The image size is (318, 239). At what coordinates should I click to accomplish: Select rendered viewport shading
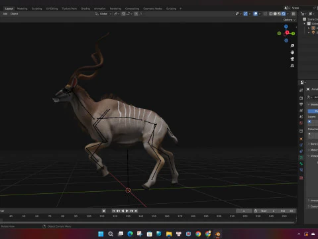(x=284, y=14)
